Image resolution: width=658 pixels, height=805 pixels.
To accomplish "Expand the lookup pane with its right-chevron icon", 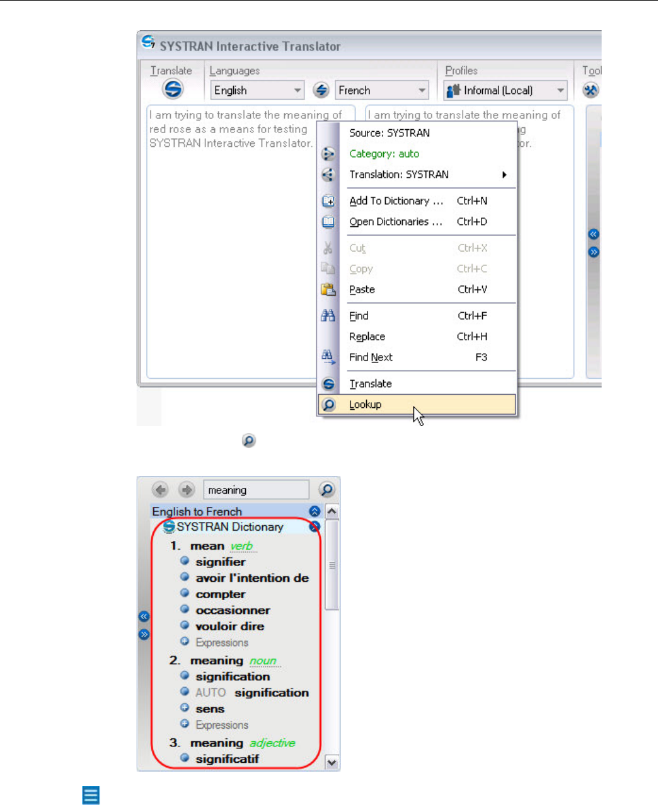I will click(x=144, y=634).
